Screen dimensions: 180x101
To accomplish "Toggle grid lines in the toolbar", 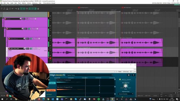I will click(x=33, y=9).
